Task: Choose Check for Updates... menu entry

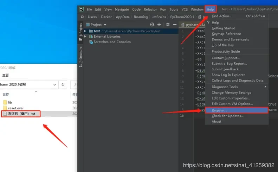Action: tap(227, 116)
